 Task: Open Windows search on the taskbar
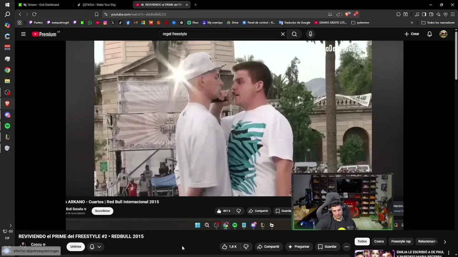point(7,14)
